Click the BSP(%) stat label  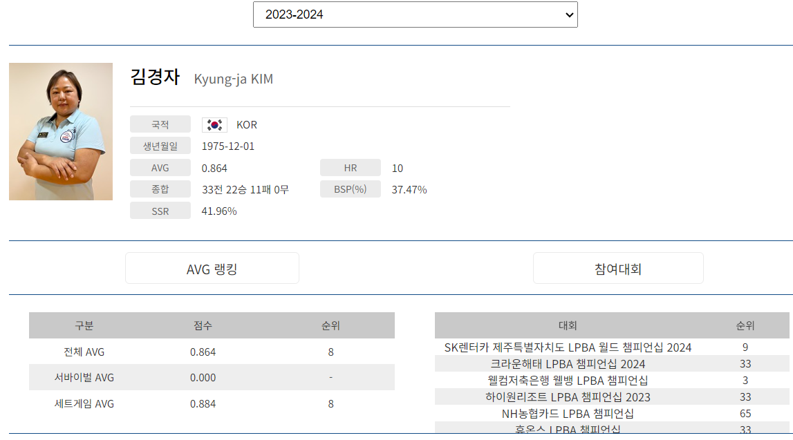350,189
